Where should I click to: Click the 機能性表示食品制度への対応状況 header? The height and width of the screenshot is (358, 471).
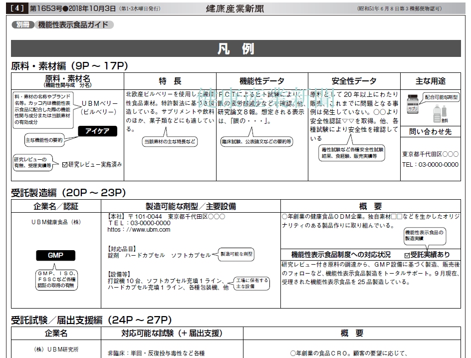click(x=341, y=255)
